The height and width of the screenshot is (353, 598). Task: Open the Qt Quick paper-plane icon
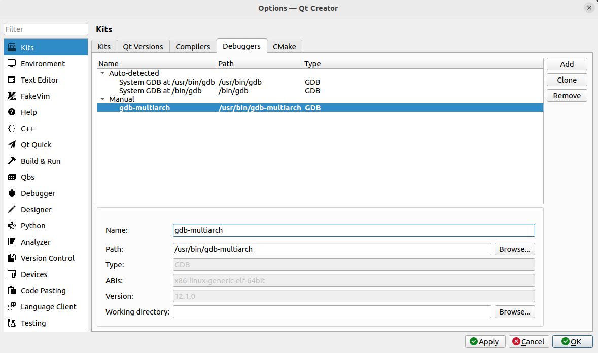[x=12, y=145]
